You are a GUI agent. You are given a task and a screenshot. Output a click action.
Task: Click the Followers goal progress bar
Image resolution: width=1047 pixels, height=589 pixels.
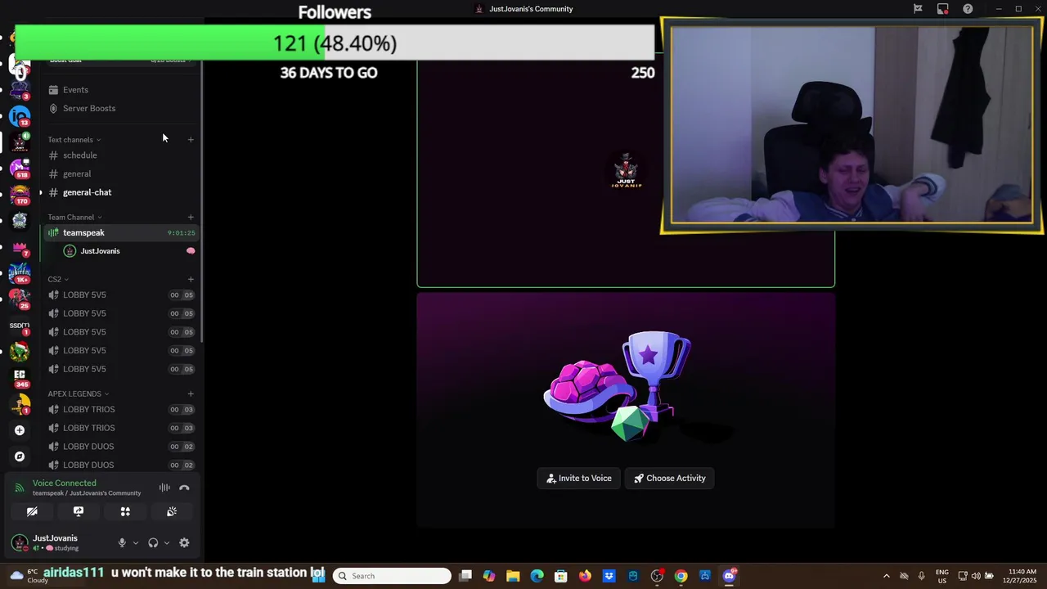[335, 43]
